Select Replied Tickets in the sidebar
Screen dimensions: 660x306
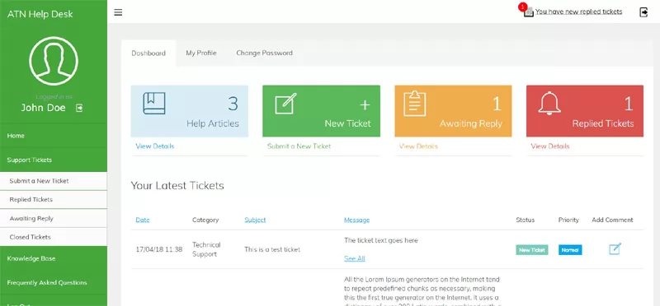(x=54, y=199)
